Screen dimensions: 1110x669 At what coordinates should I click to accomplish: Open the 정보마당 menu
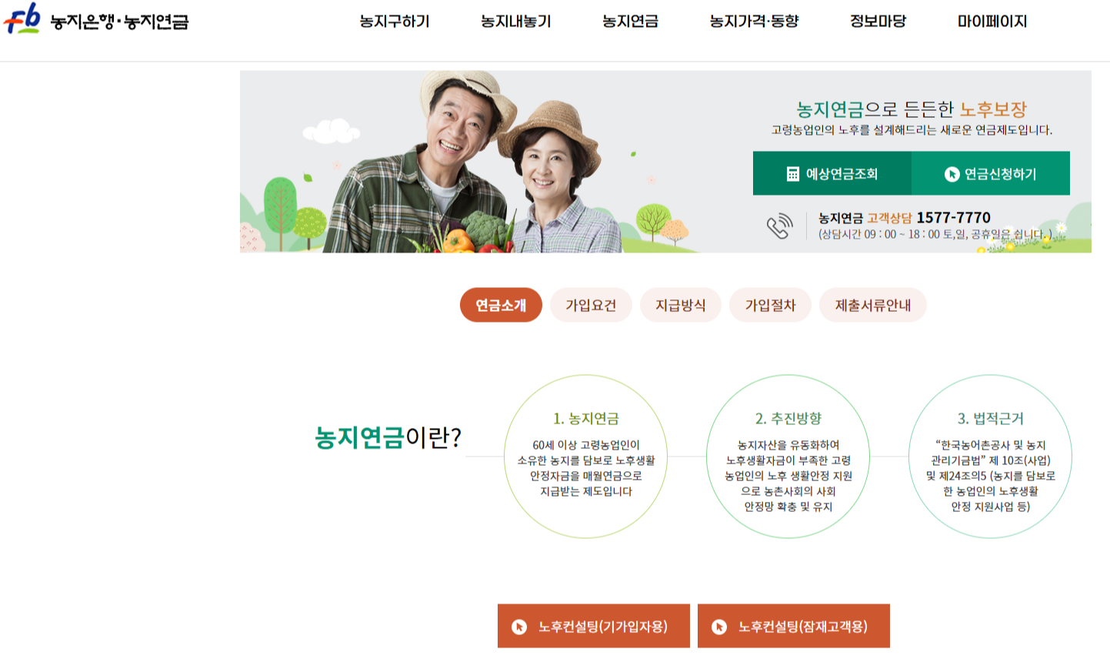(878, 22)
